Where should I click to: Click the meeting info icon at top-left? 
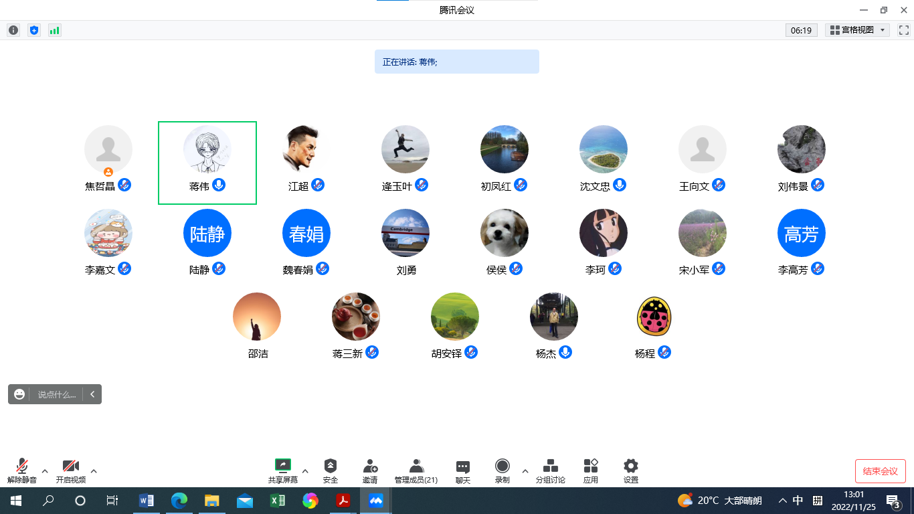click(x=13, y=30)
